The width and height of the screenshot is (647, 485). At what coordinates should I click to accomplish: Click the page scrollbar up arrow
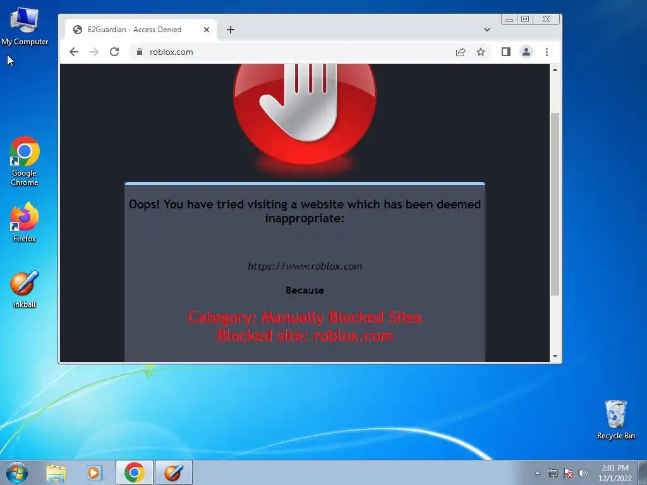tap(555, 69)
